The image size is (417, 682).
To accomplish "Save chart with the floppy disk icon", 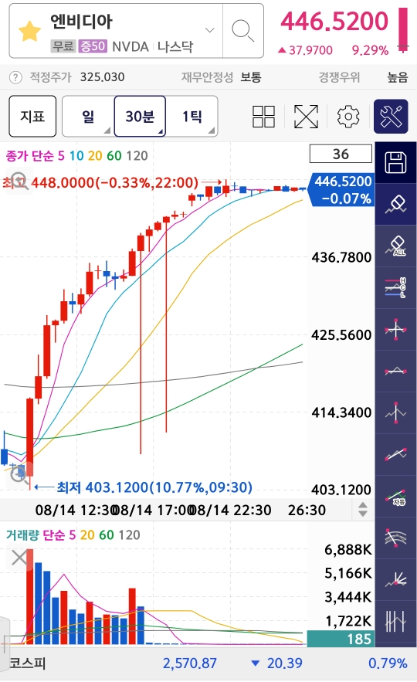I will pos(395,162).
